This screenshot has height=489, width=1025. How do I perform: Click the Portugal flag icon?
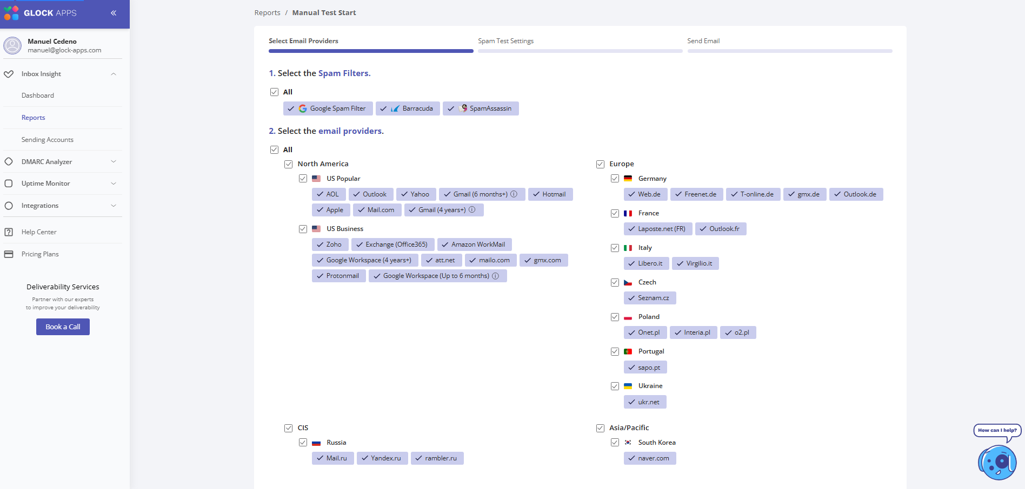pyautogui.click(x=628, y=351)
